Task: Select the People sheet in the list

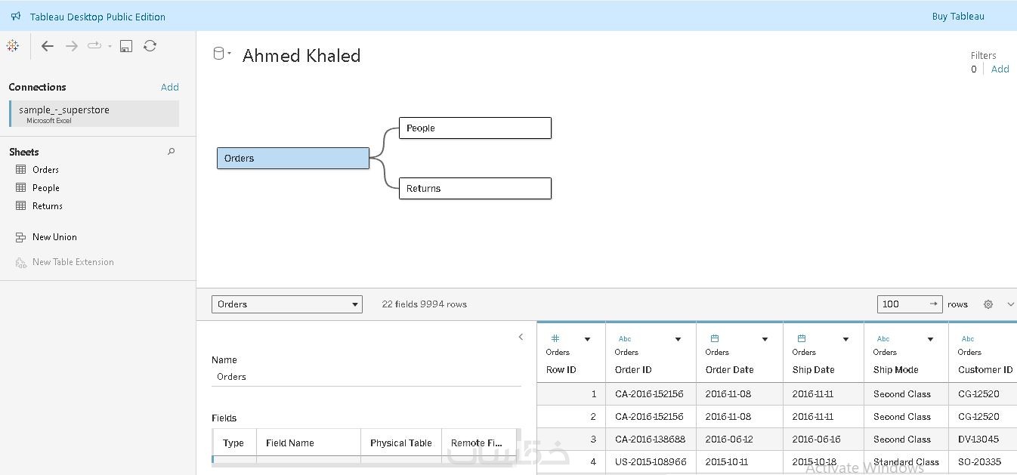Action: [x=45, y=188]
